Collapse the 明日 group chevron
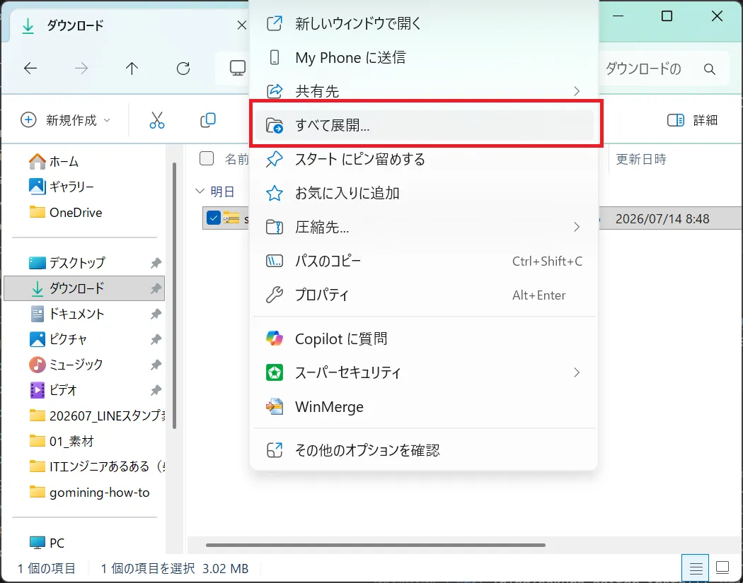 200,192
